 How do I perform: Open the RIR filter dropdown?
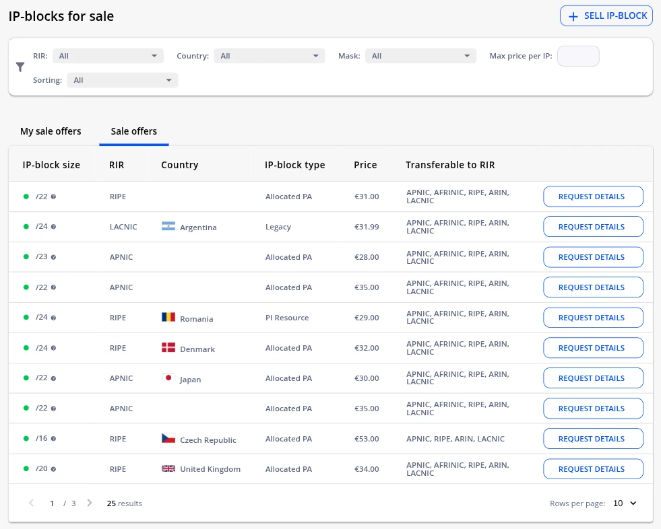click(108, 56)
